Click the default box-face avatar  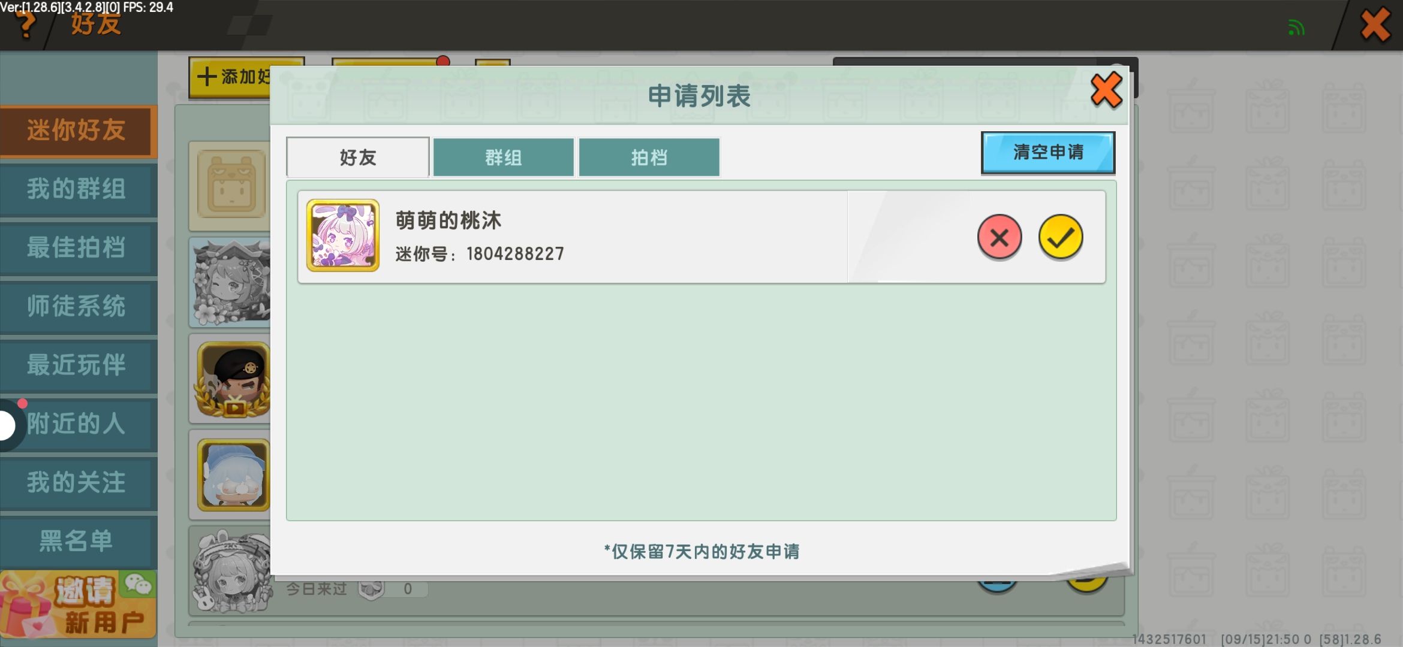[231, 183]
